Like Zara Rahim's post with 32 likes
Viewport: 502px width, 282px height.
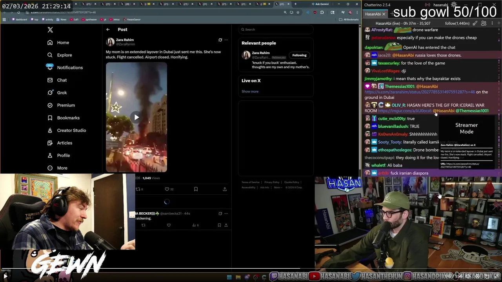click(169, 189)
